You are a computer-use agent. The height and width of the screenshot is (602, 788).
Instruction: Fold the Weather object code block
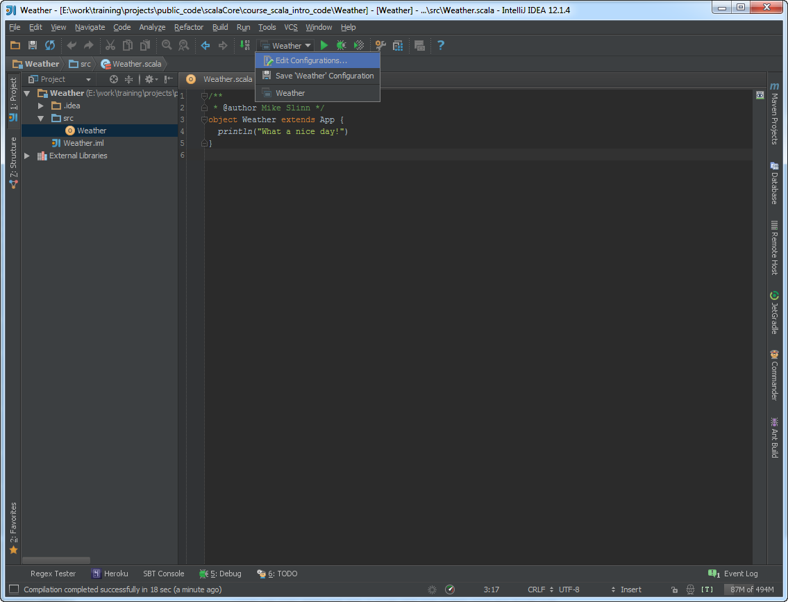click(204, 119)
